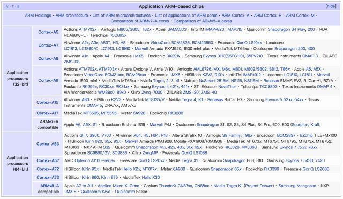This screenshot has width=343, height=199.
Task: Go to the ARM architecture article
Action: 72,16
